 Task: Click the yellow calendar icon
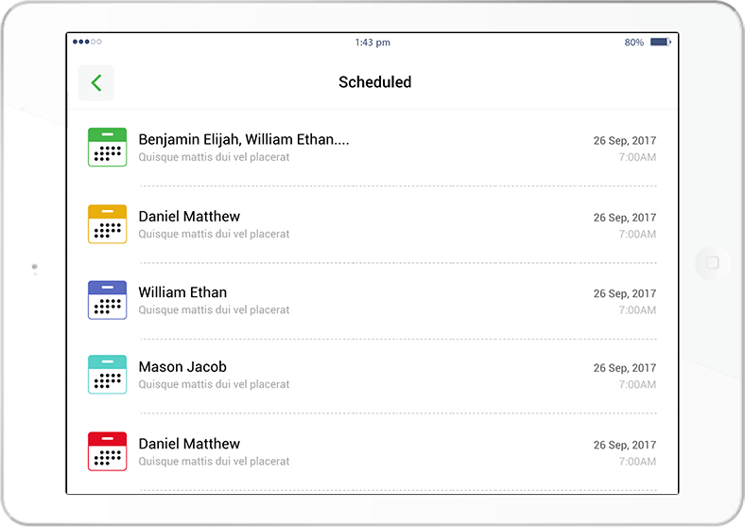(x=107, y=224)
